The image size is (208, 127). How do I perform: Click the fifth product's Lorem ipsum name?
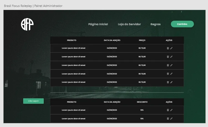pyautogui.click(x=73, y=82)
